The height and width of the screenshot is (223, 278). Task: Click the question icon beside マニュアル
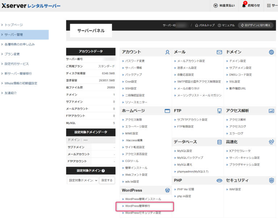click(219, 25)
